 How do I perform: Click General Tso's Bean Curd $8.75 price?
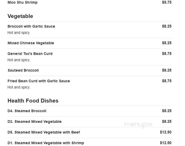[167, 54]
